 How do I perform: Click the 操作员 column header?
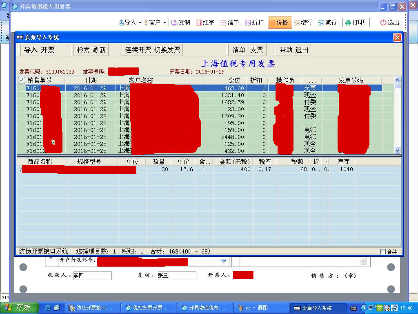click(285, 80)
